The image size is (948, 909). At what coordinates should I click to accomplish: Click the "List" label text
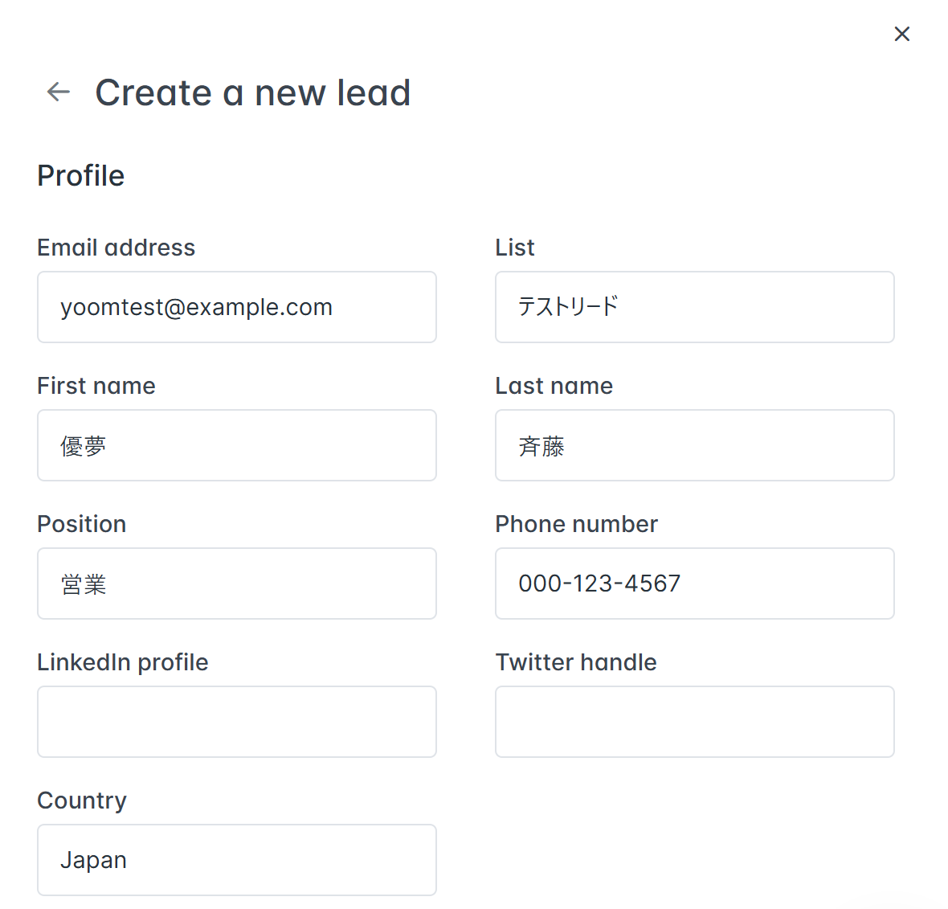514,248
